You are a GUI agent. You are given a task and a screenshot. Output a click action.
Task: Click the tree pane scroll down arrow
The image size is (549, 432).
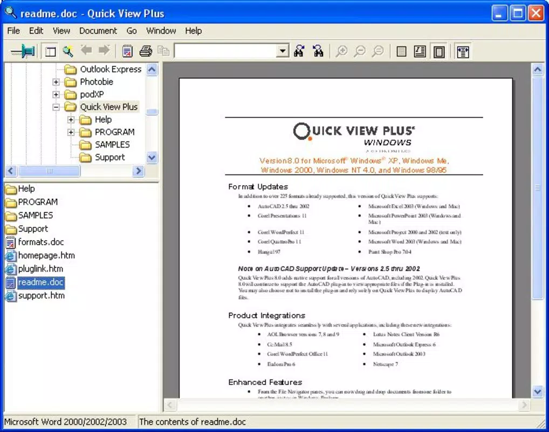[x=152, y=157]
